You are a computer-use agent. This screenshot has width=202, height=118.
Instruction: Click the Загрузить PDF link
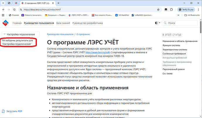14,111
